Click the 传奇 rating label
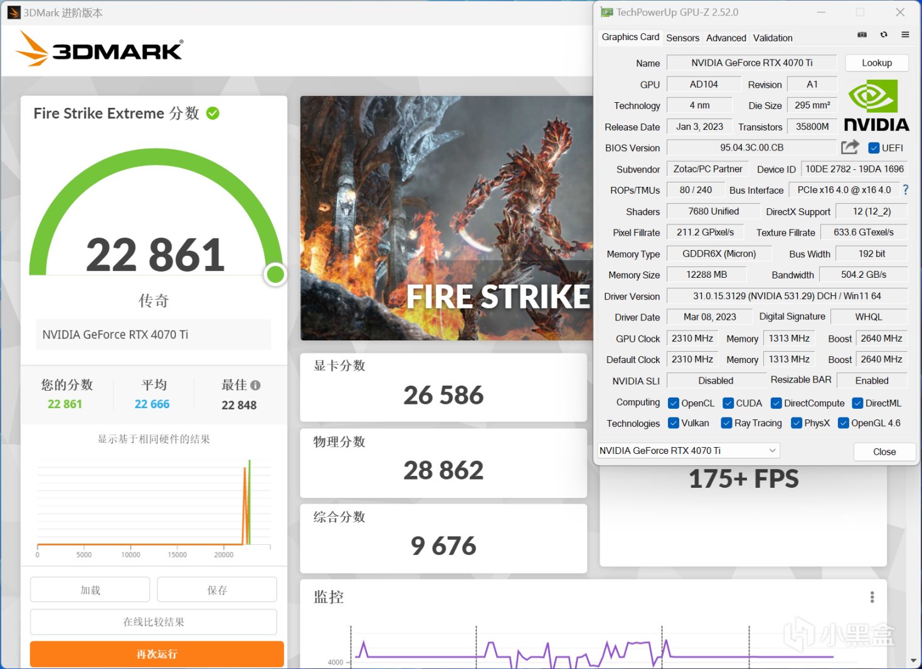Viewport: 922px width, 669px height. [x=154, y=301]
